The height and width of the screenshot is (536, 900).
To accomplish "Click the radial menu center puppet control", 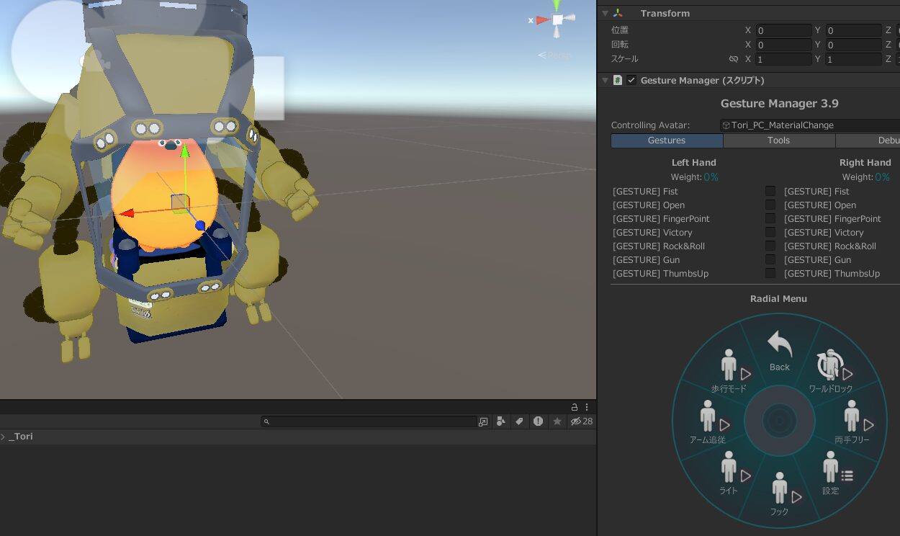I will click(x=779, y=421).
